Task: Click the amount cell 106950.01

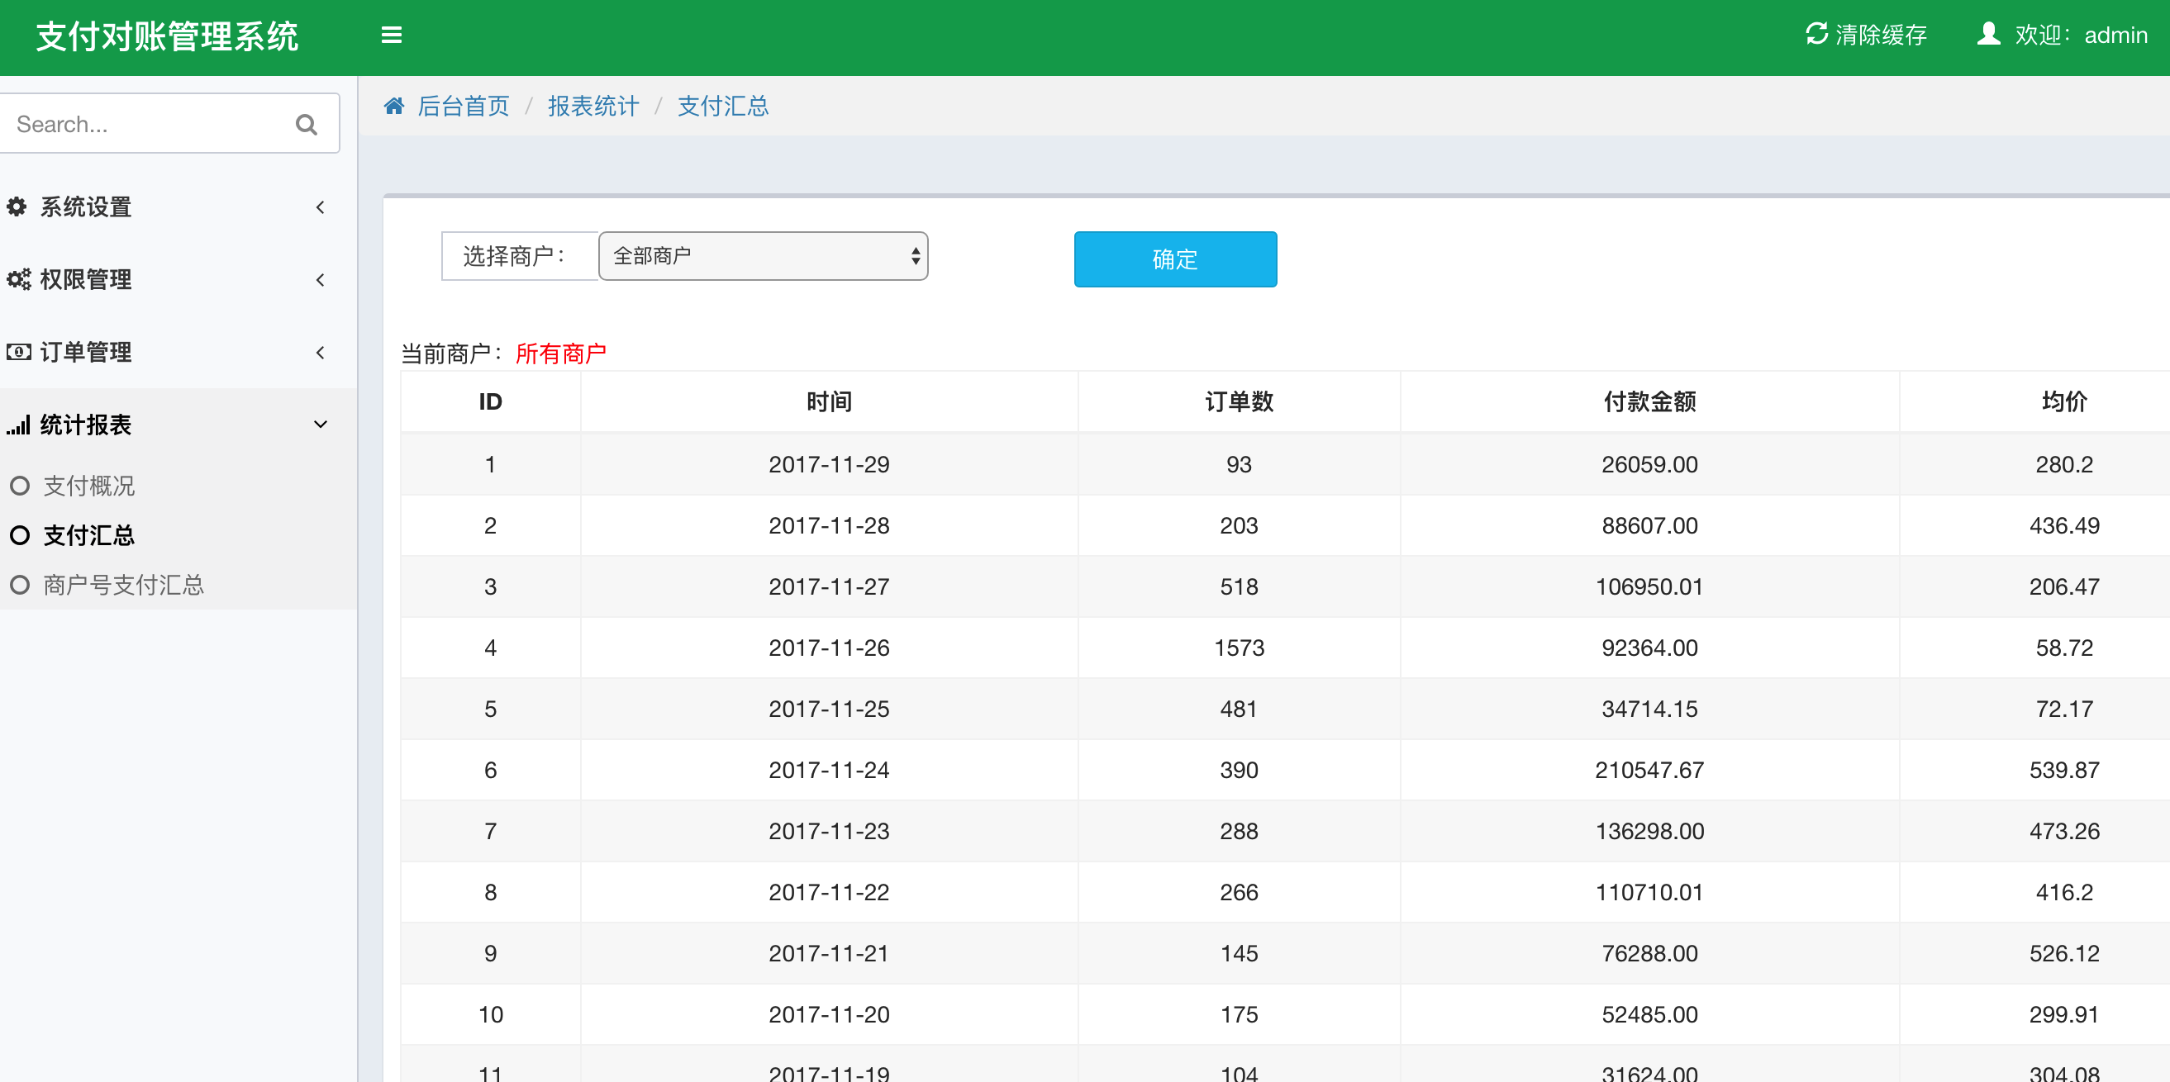Action: pos(1649,586)
